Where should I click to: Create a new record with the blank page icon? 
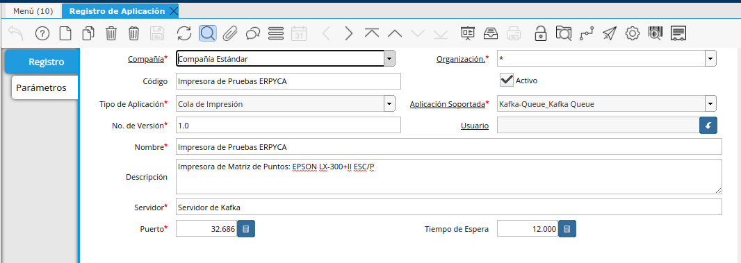coord(65,33)
